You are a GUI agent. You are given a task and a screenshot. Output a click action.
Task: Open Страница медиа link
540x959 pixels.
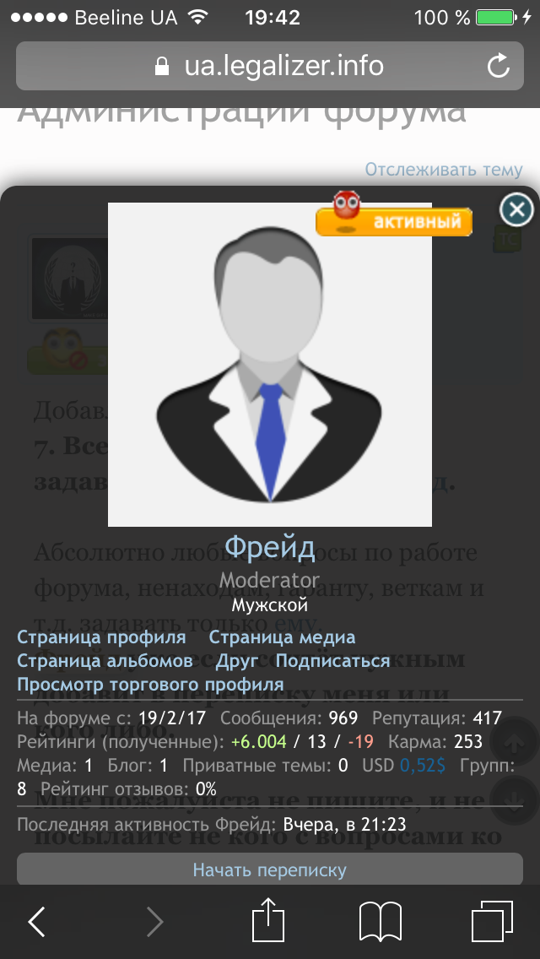[282, 637]
